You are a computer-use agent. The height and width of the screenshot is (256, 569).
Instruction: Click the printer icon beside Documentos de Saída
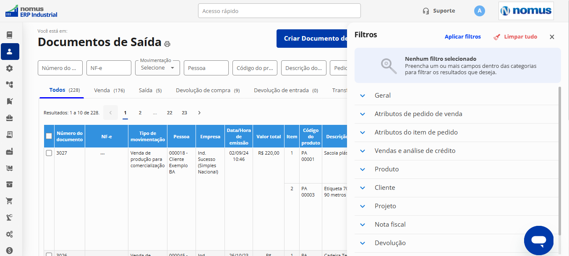(x=167, y=44)
